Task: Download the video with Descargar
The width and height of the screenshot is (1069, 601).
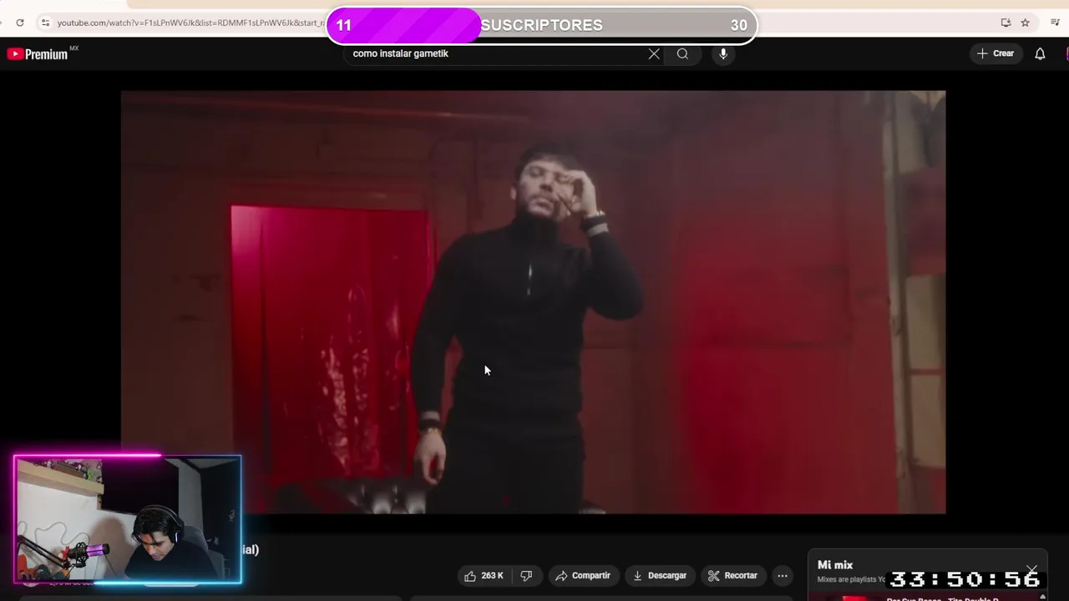Action: (x=660, y=575)
